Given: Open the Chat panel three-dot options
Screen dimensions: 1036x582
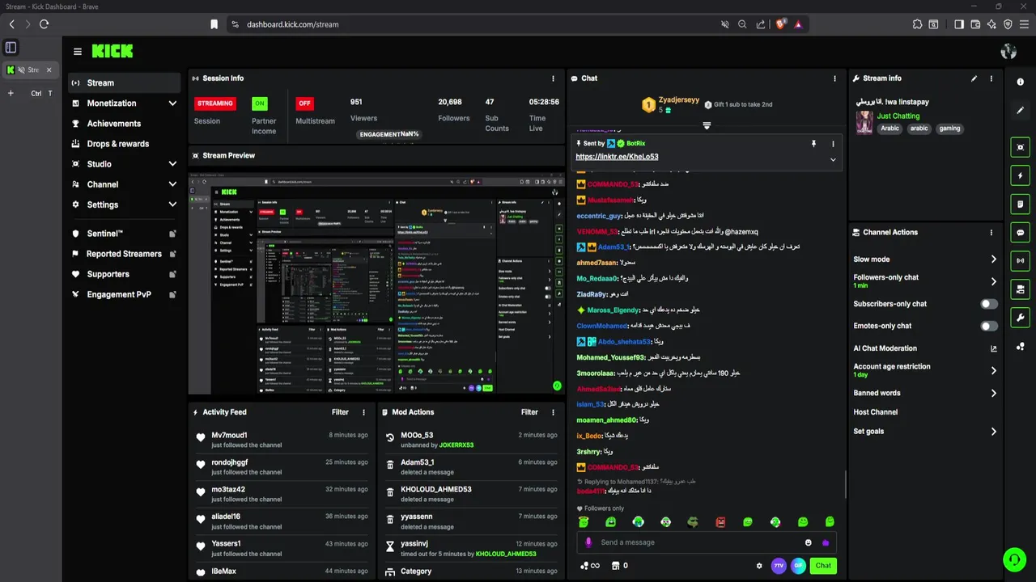Looking at the screenshot, I should [834, 78].
